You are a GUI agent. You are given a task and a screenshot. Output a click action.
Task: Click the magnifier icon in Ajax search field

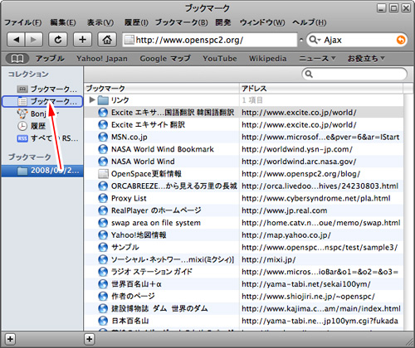(x=314, y=40)
